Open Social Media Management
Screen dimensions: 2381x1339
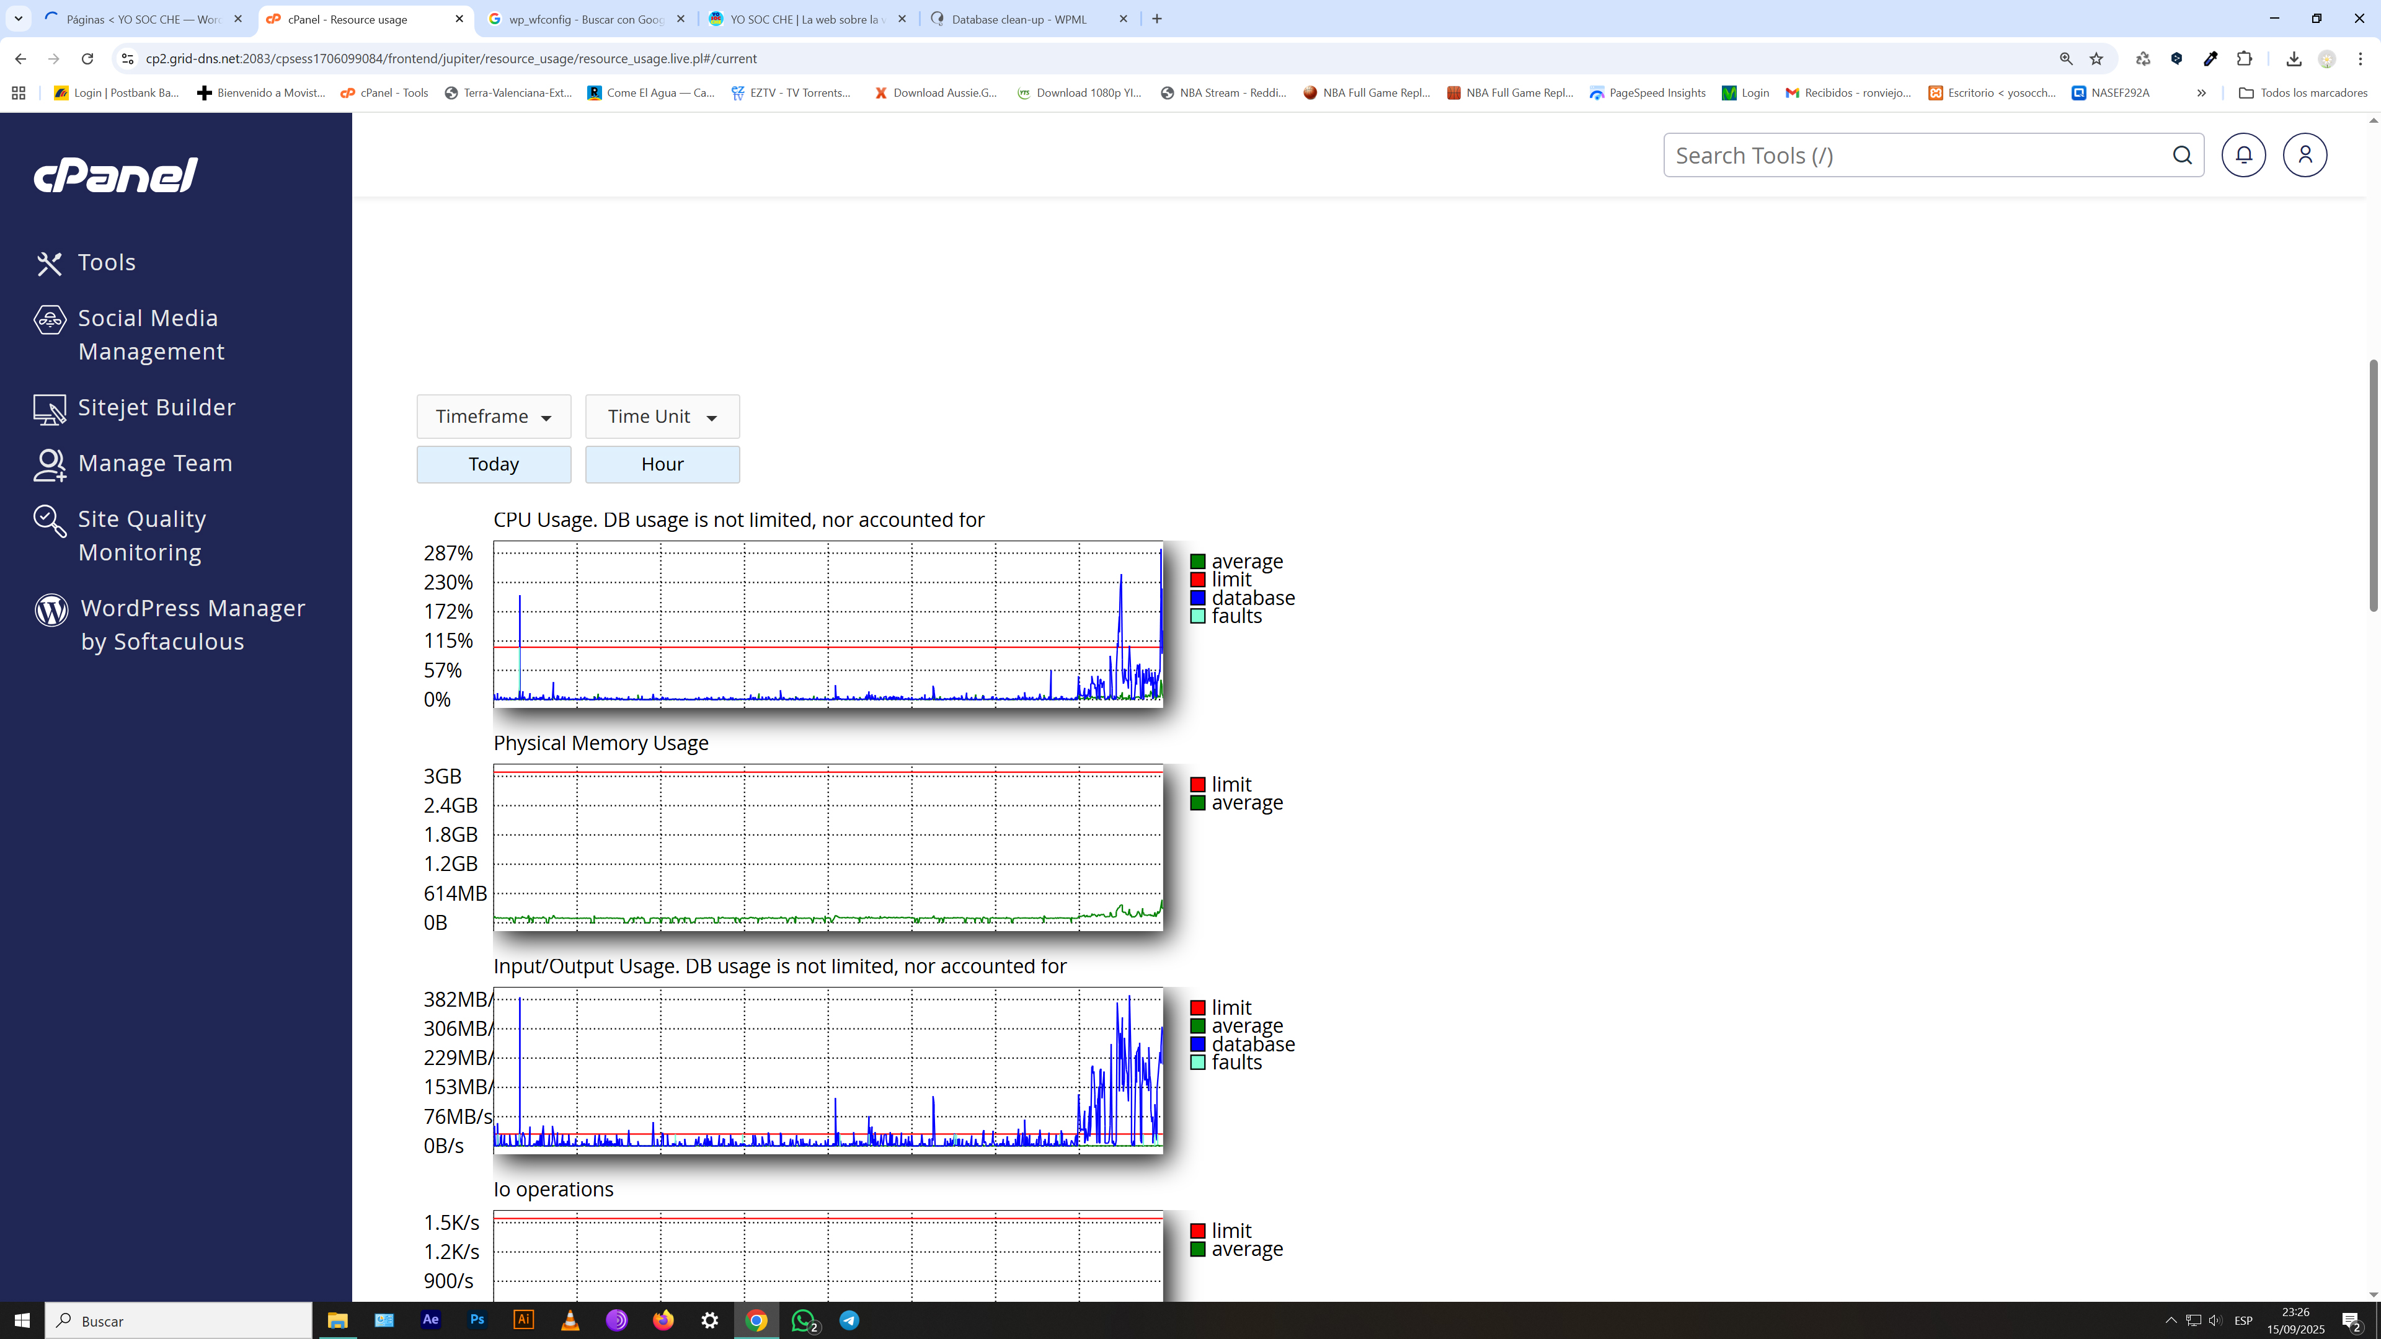click(x=151, y=335)
